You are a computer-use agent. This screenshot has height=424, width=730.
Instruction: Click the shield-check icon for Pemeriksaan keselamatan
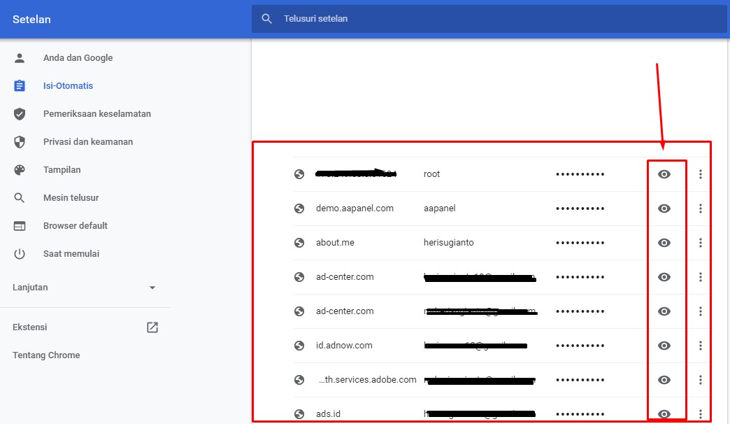20,113
